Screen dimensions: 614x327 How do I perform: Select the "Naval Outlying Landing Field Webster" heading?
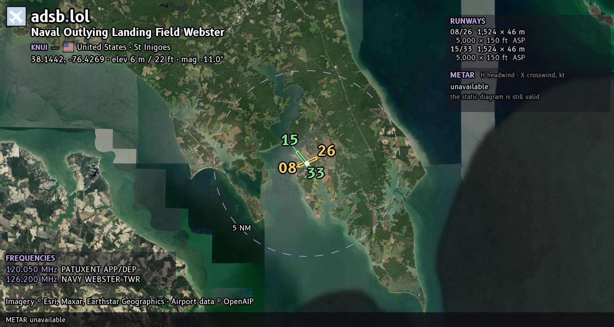coord(128,32)
